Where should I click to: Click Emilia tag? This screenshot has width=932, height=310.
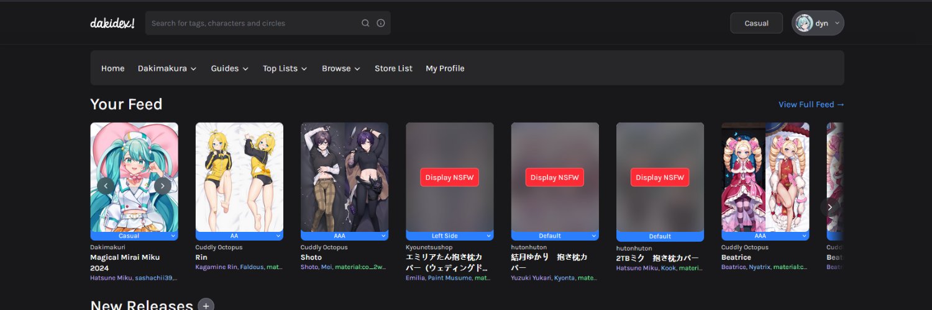(x=415, y=278)
